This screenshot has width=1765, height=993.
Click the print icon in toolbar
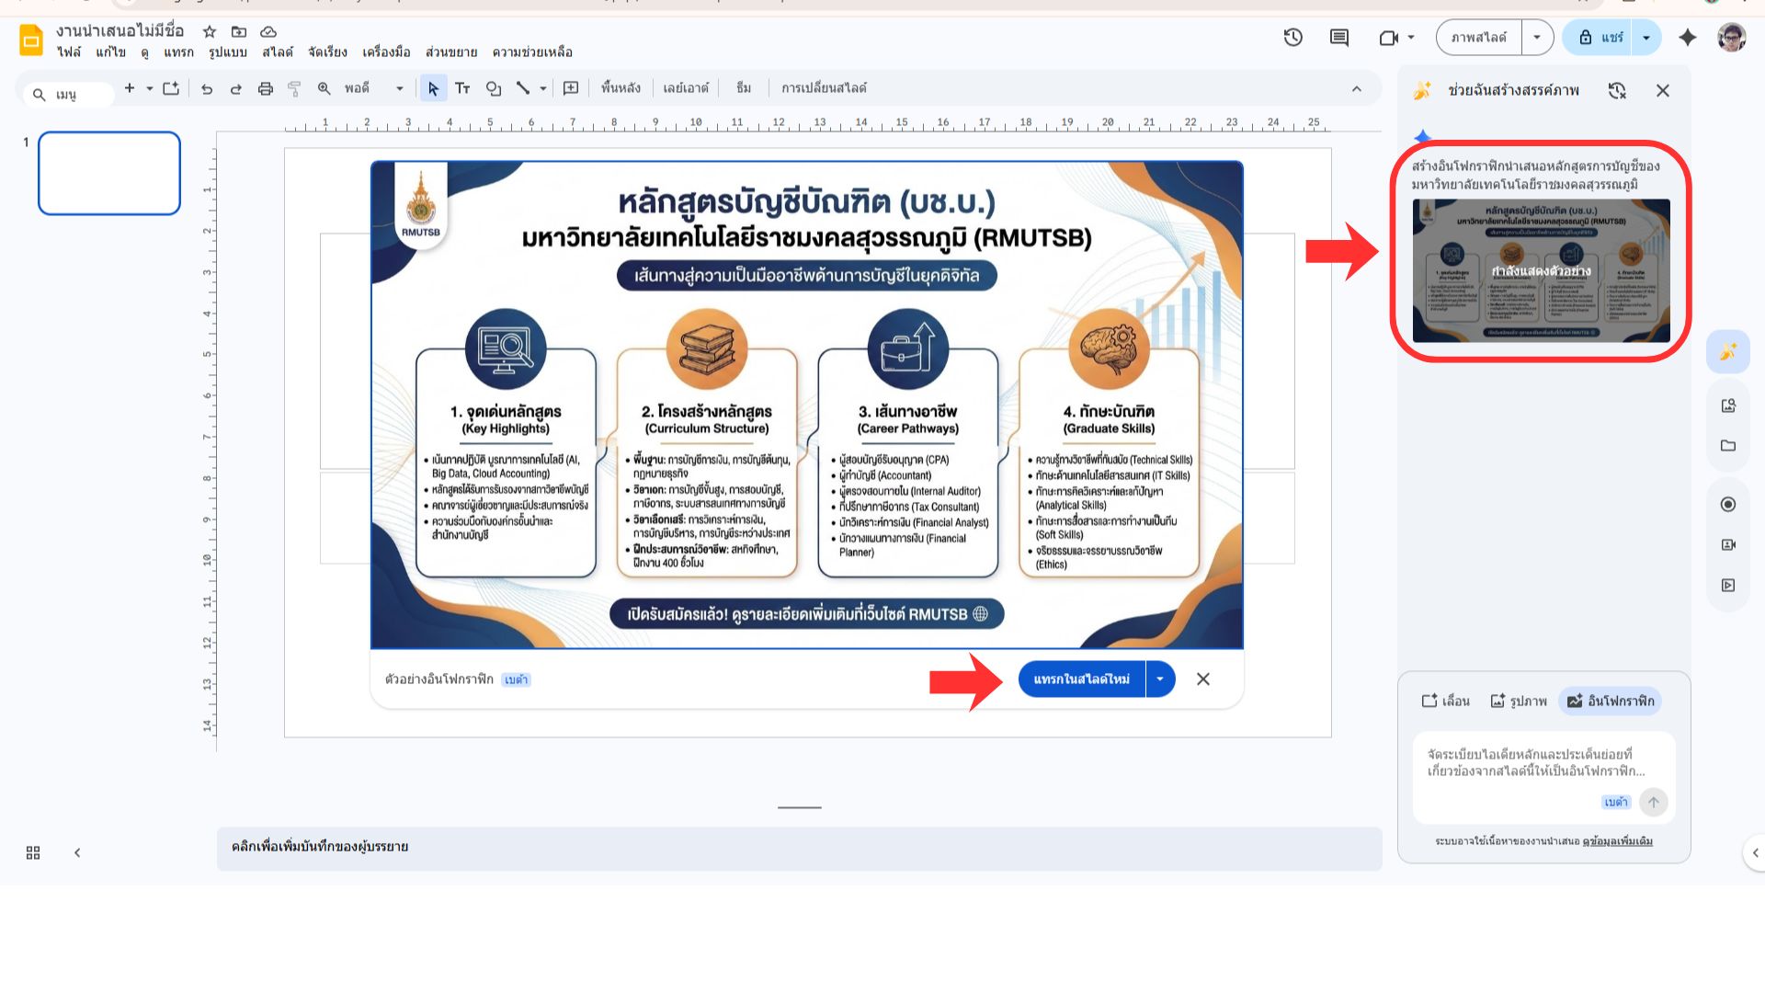coord(266,88)
